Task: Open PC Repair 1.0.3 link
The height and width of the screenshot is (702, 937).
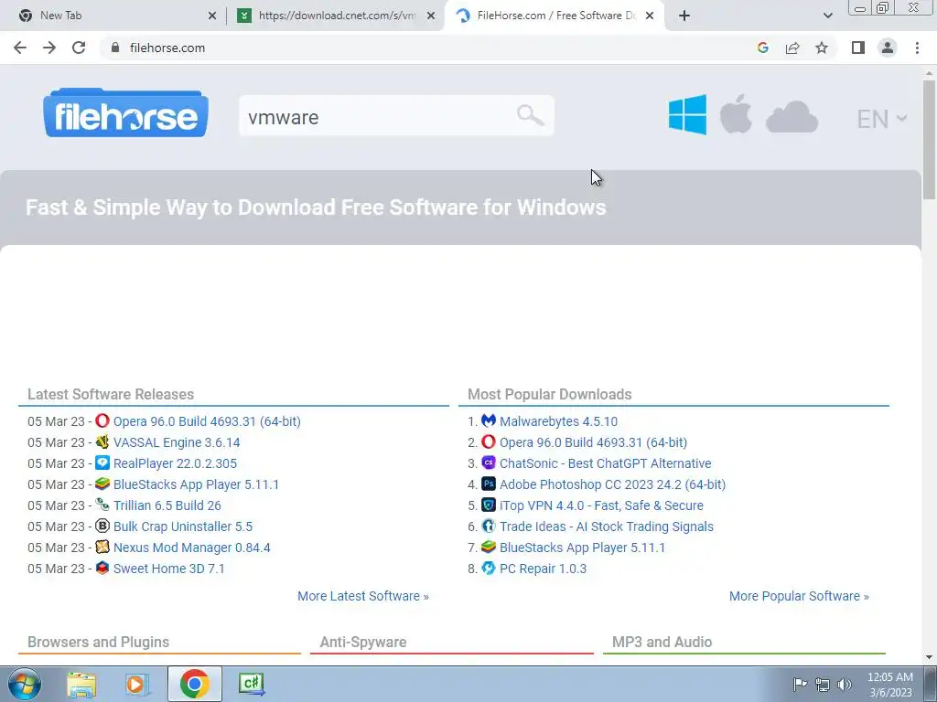Action: point(543,569)
